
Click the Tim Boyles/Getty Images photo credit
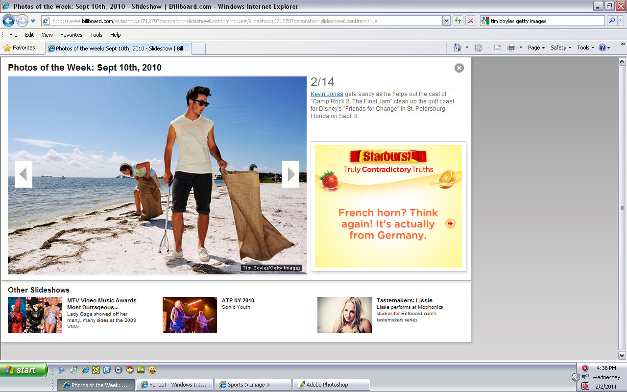coord(271,268)
